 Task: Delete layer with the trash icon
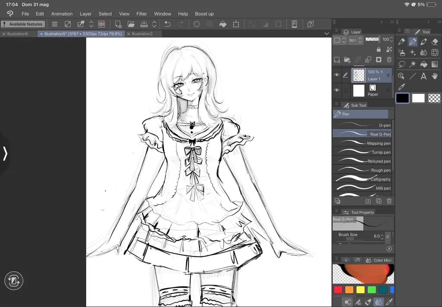[389, 60]
